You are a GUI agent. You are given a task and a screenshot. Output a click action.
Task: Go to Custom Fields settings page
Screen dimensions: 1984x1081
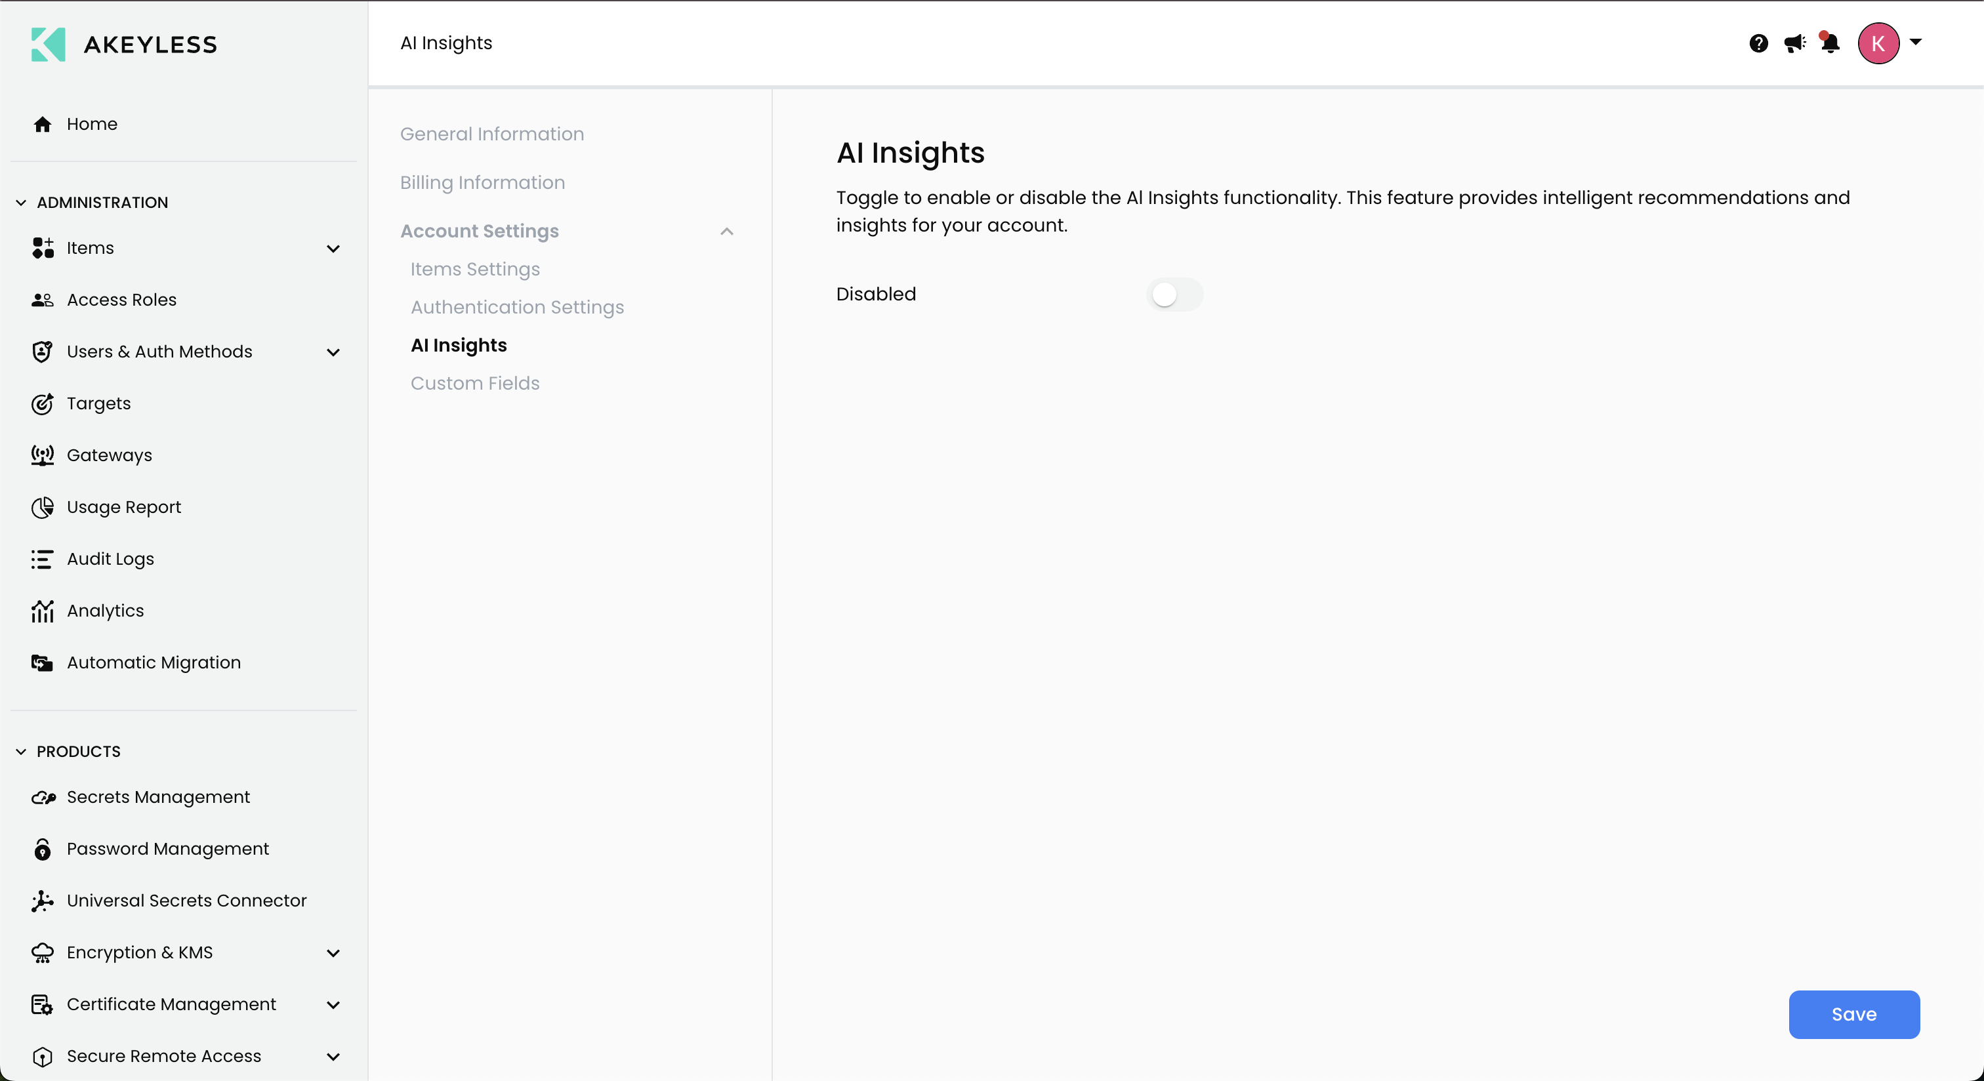pyautogui.click(x=474, y=384)
